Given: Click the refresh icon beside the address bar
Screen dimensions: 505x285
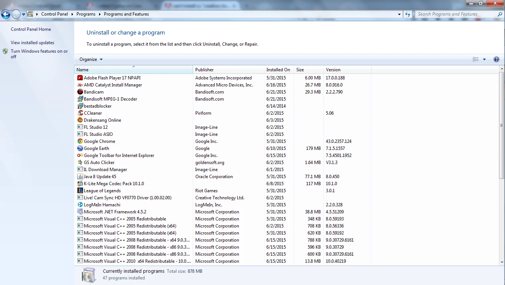Looking at the screenshot, I should point(408,14).
